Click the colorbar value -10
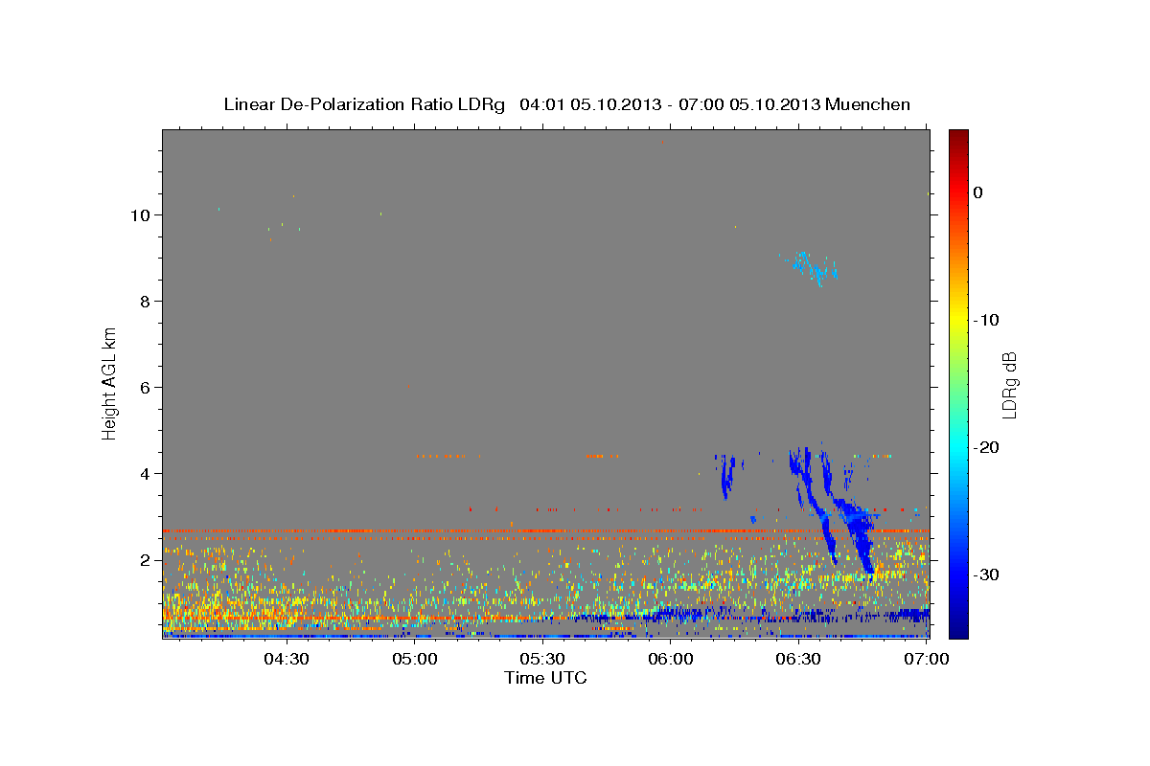This screenshot has width=1150, height=766. tap(986, 320)
